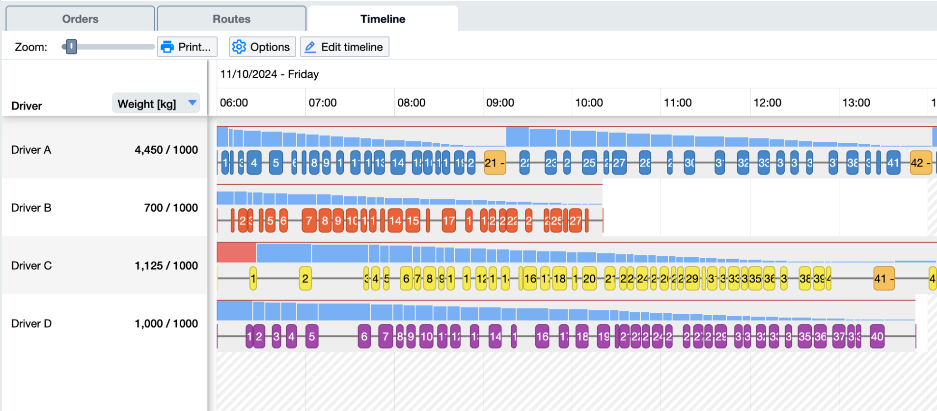Select Driver A blue stop 4

[x=254, y=163]
